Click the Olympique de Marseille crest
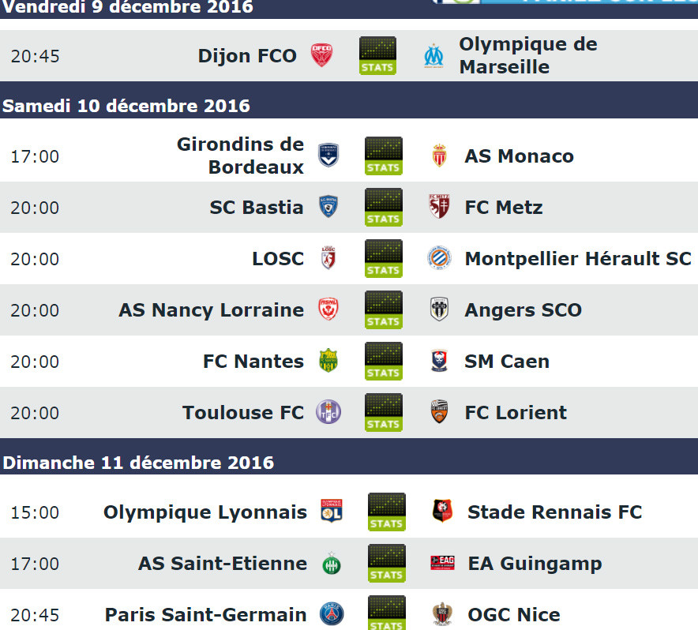This screenshot has height=630, width=698. point(433,55)
